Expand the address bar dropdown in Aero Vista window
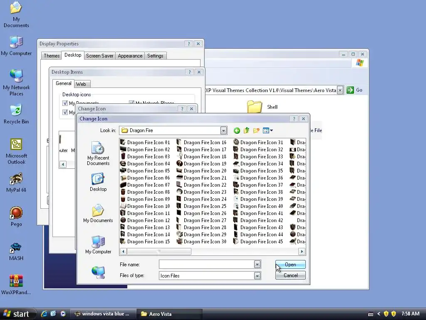Image resolution: width=426 pixels, height=320 pixels. [340, 90]
